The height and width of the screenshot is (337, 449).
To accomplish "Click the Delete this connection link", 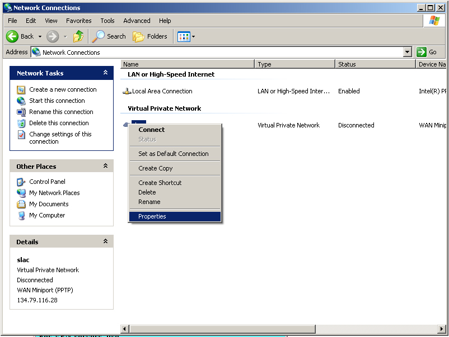I will 59,123.
